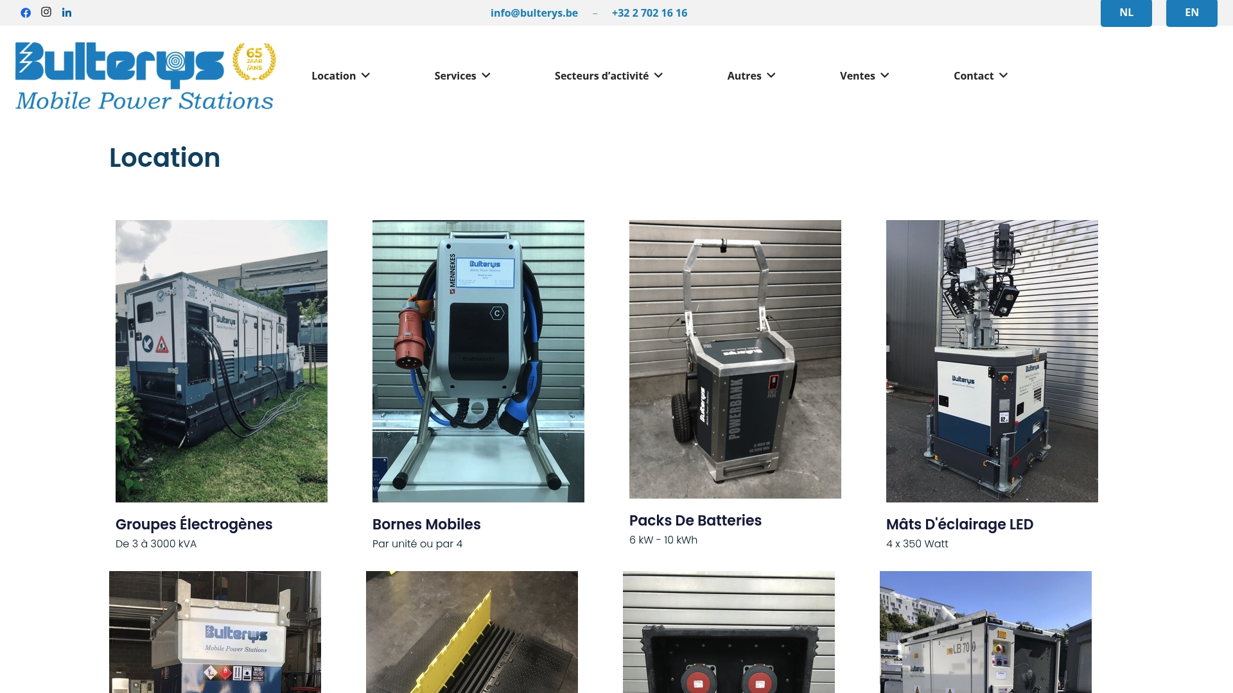This screenshot has height=693, width=1233.
Task: Expand the Services menu chevron
Action: (x=486, y=76)
